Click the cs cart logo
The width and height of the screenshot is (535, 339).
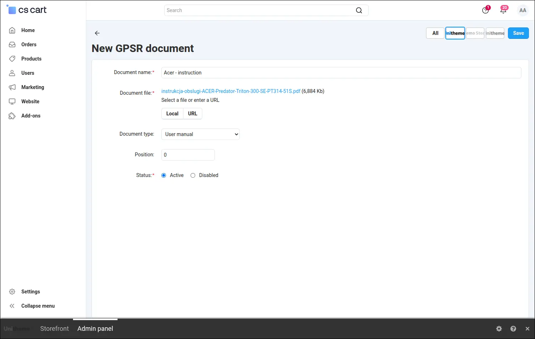(27, 10)
